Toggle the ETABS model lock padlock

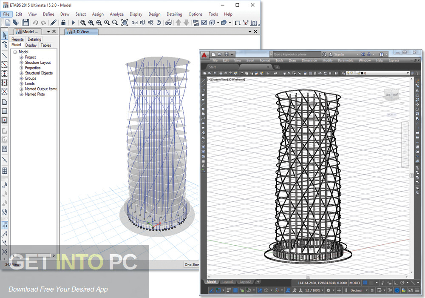click(63, 23)
